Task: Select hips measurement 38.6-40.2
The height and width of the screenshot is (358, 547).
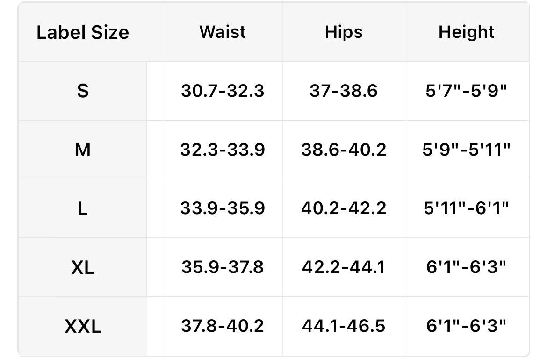Action: 344,150
